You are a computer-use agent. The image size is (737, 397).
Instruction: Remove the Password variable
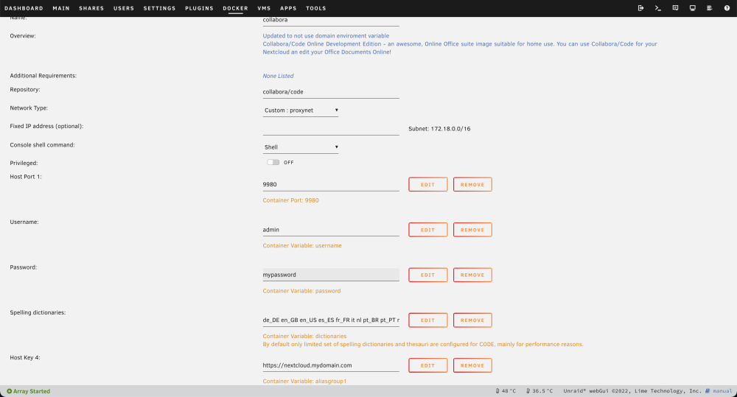point(472,275)
